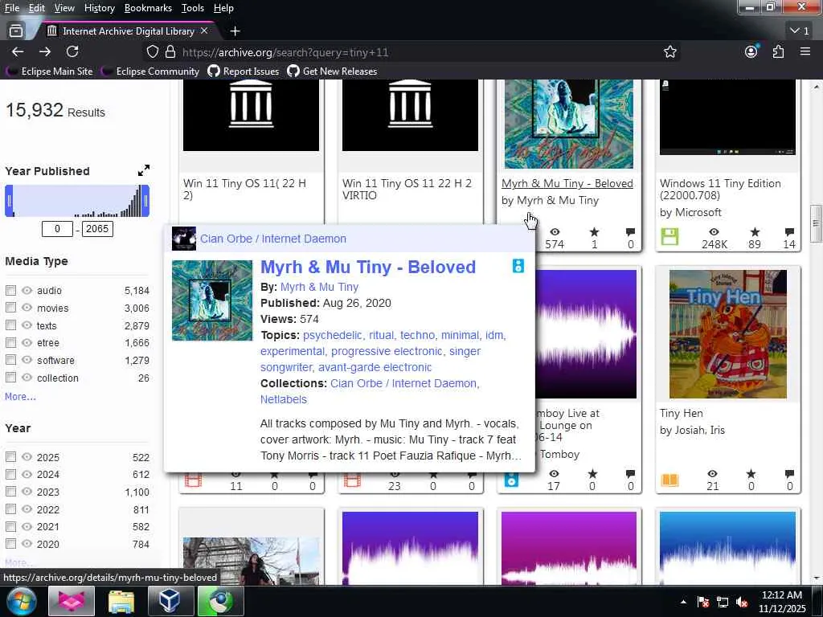This screenshot has height=617, width=823.
Task: Check the audio media type checkbox
Action: 10,290
